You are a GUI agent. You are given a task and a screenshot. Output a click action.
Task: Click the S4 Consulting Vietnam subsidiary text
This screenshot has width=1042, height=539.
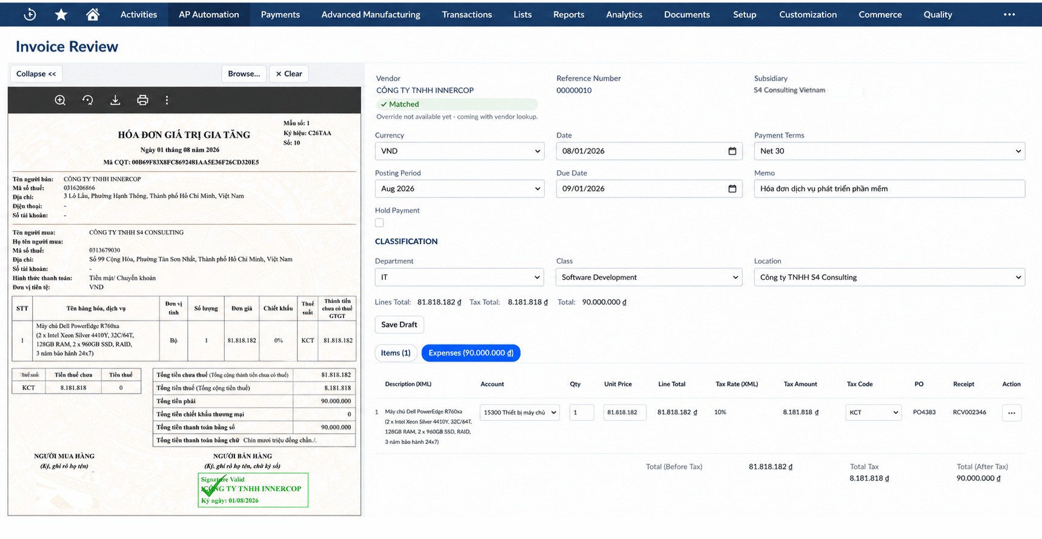789,90
